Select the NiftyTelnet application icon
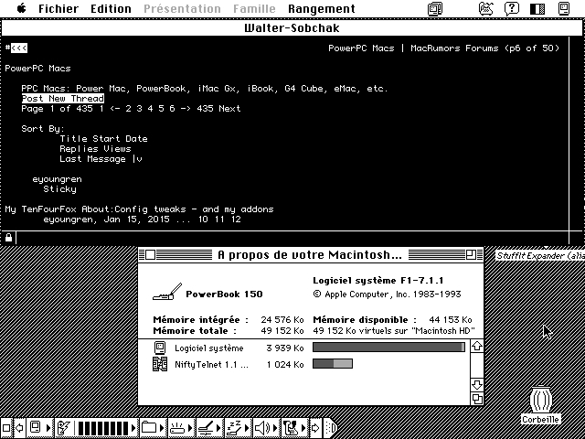This screenshot has width=585, height=439. pyautogui.click(x=160, y=364)
